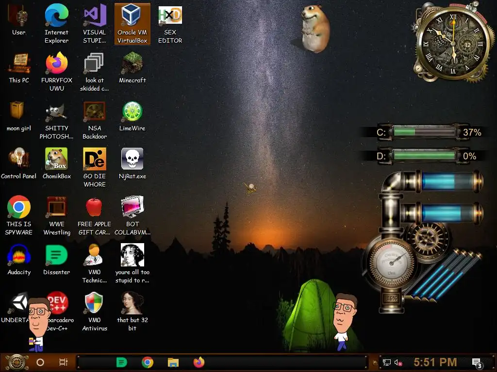The image size is (497, 372).
Task: Click the hamster desktop pet
Action: (315, 29)
